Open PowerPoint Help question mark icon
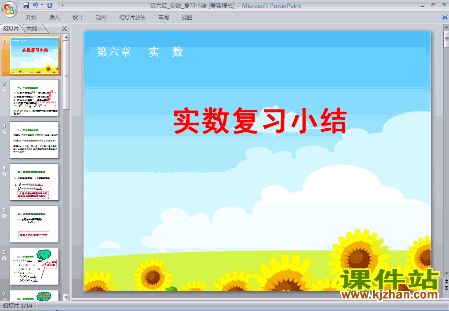The width and height of the screenshot is (449, 311). (445, 17)
